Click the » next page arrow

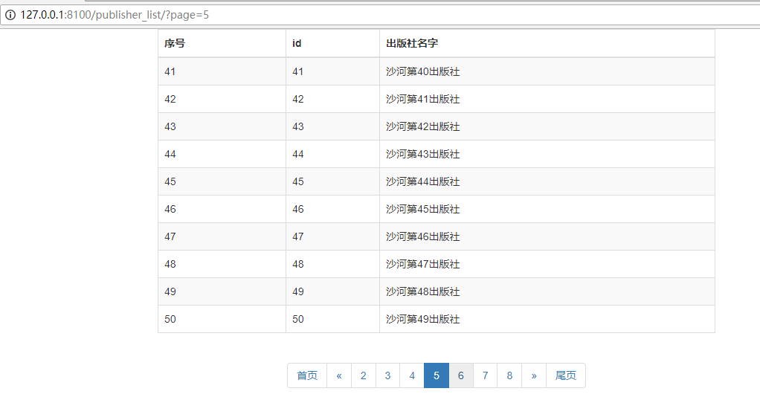click(534, 375)
